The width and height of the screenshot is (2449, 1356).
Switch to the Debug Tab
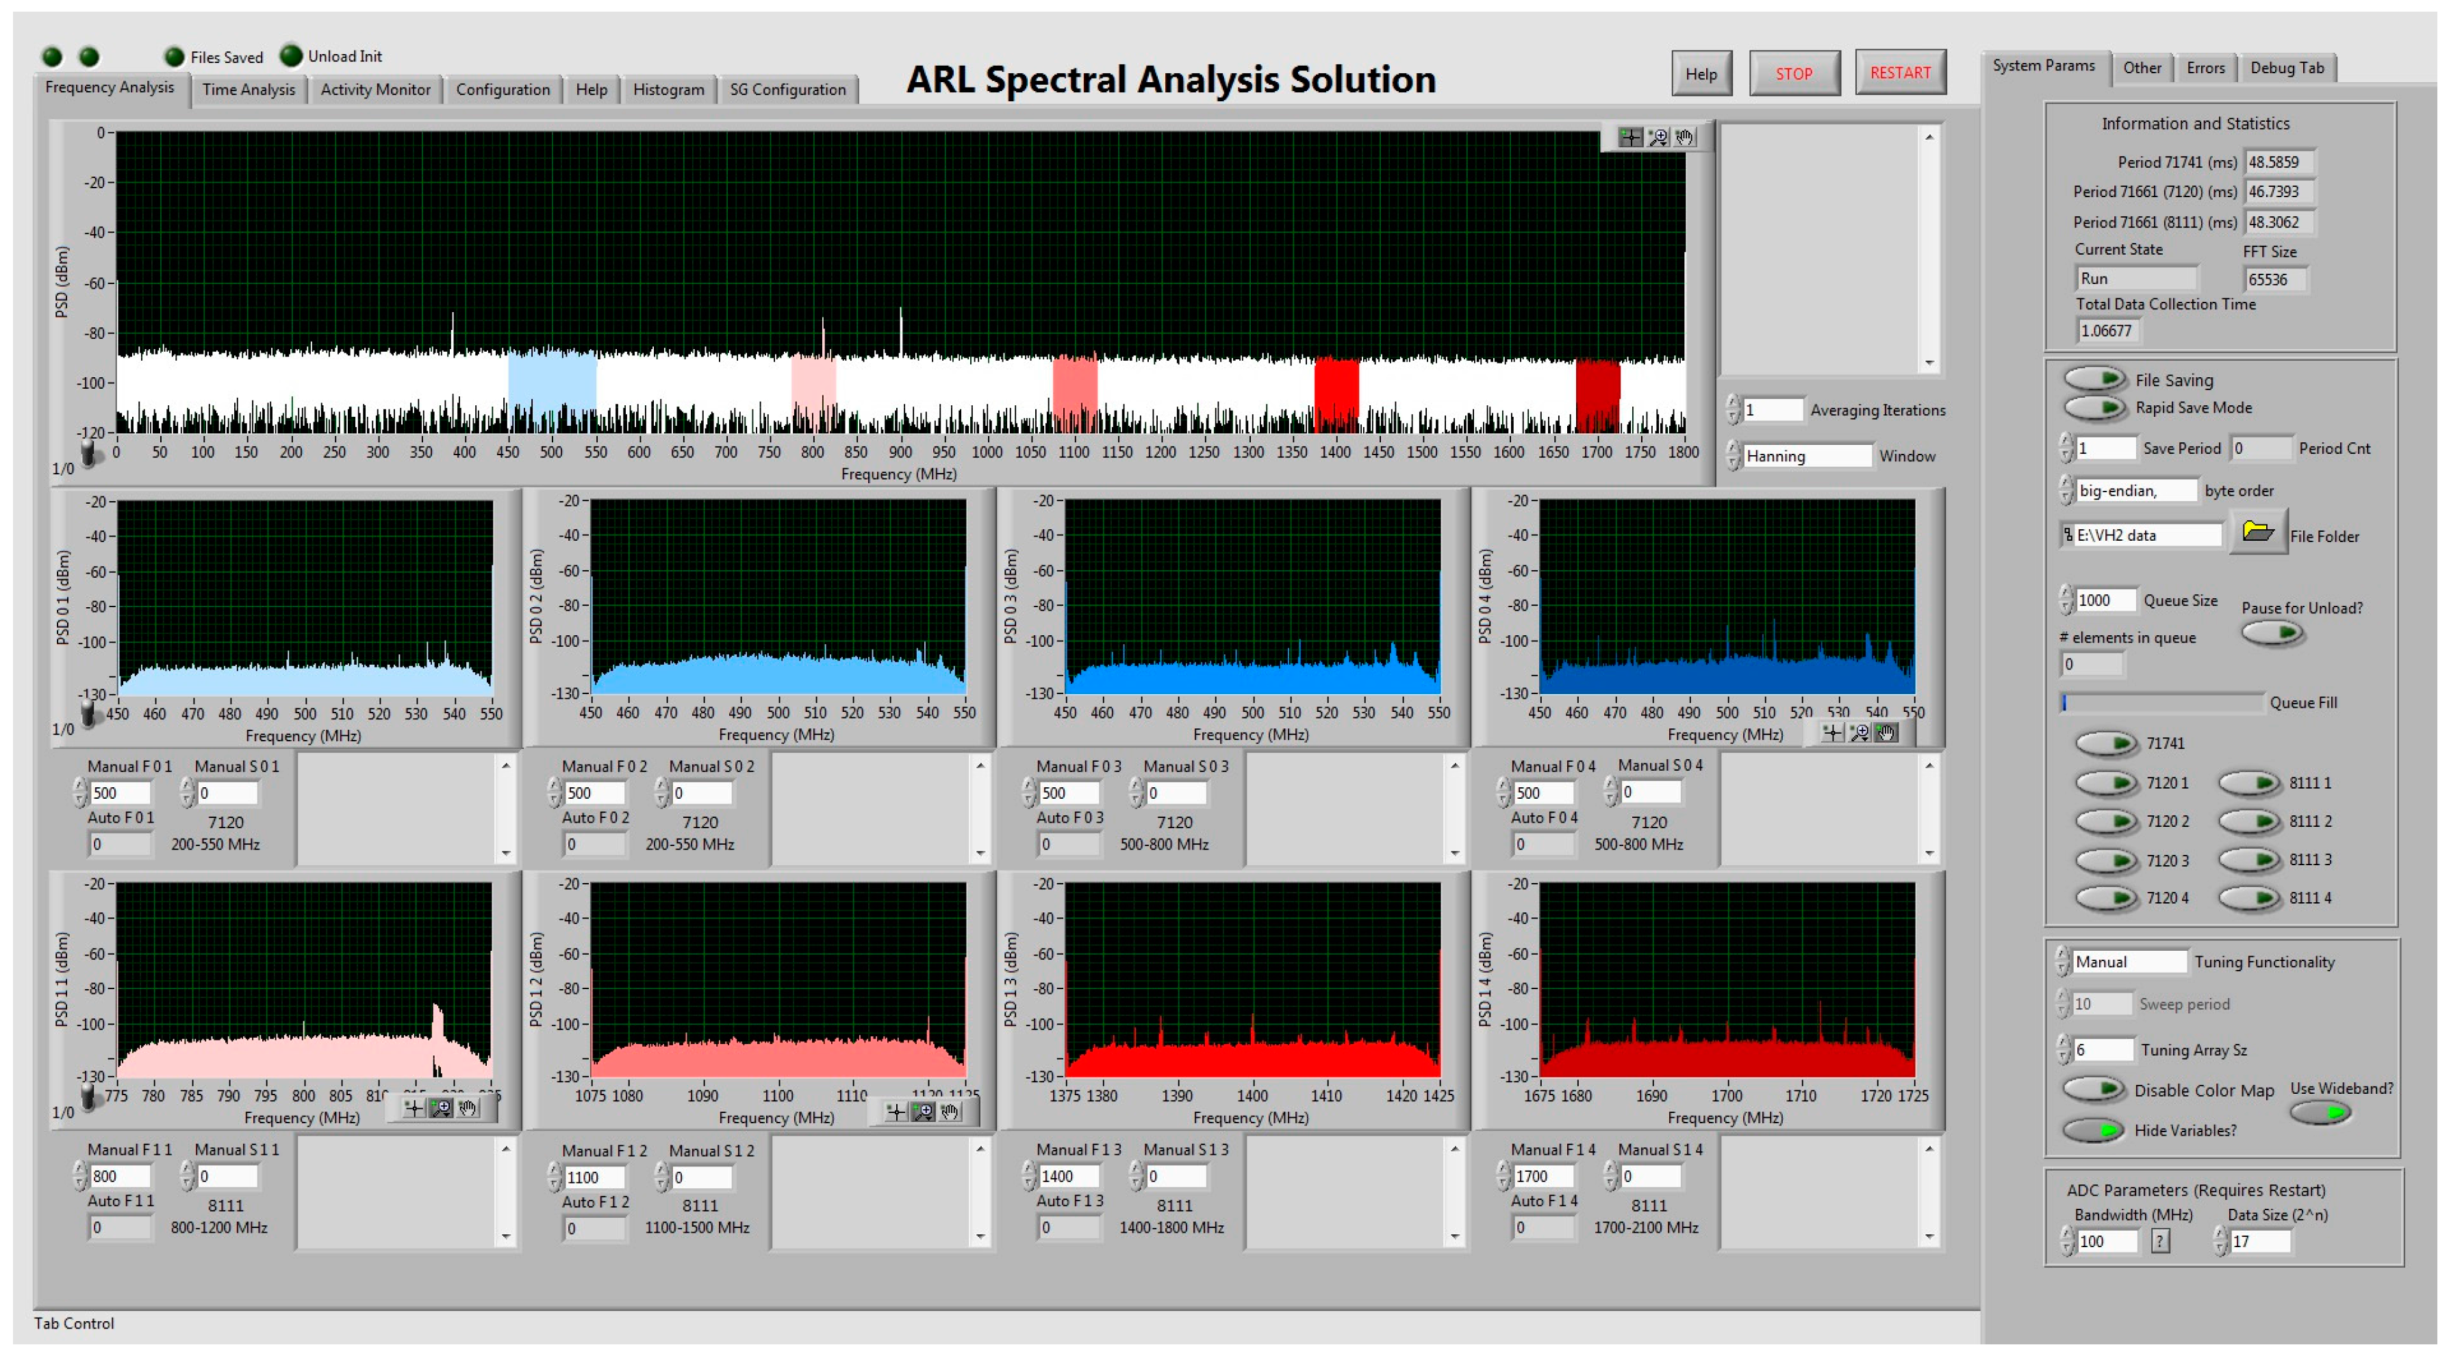point(2287,68)
